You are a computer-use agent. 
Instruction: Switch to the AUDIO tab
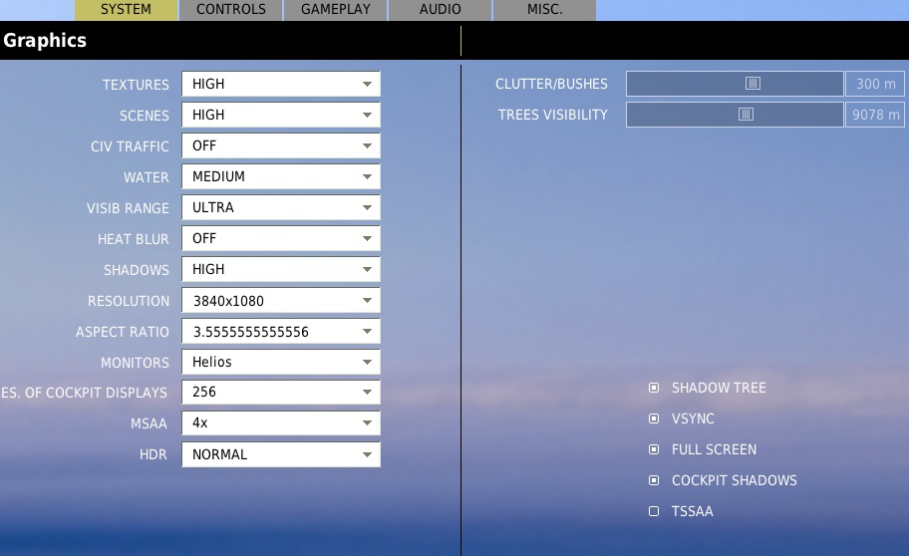(x=440, y=10)
